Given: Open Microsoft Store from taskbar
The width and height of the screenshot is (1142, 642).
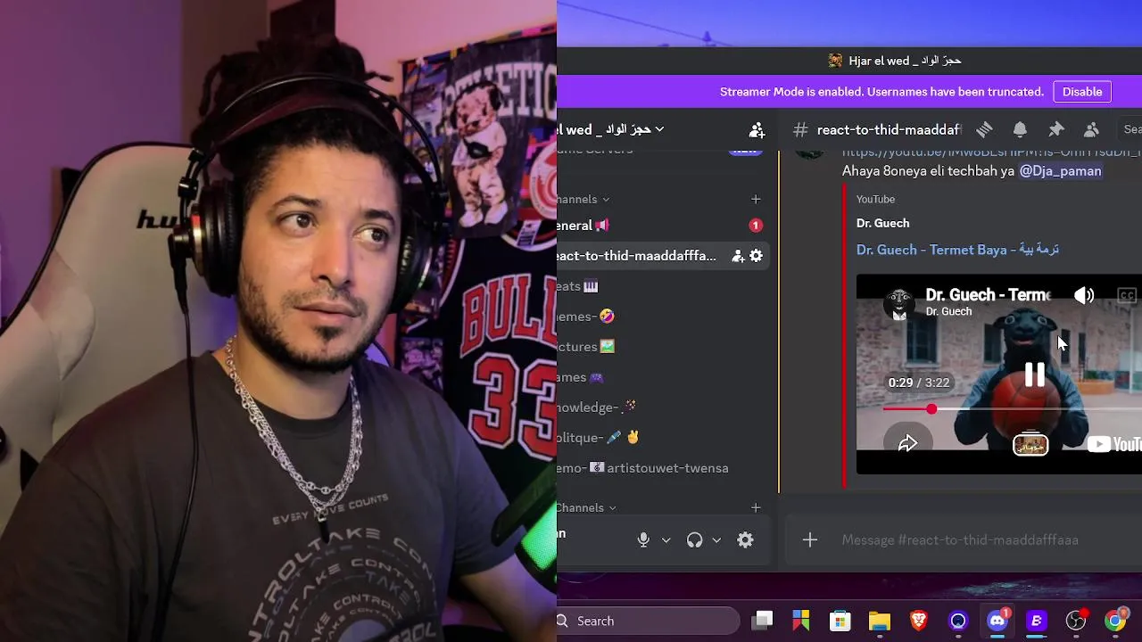Looking at the screenshot, I should 840,621.
